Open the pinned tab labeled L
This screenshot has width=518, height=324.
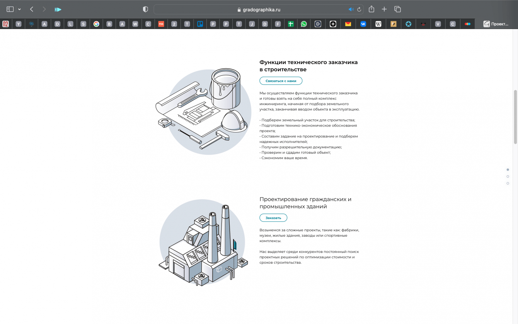[70, 24]
